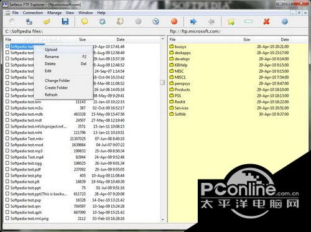Open the Connection menu

click(x=33, y=13)
